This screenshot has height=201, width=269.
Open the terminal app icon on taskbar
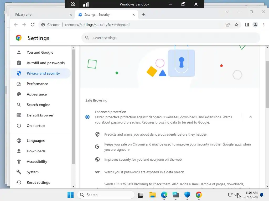point(176,195)
